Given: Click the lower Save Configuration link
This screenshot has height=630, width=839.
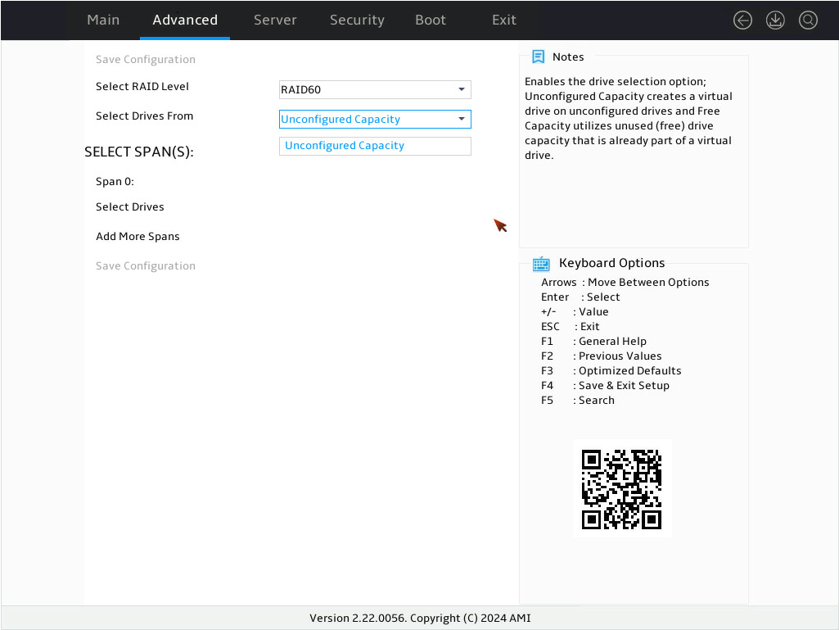Looking at the screenshot, I should [146, 265].
